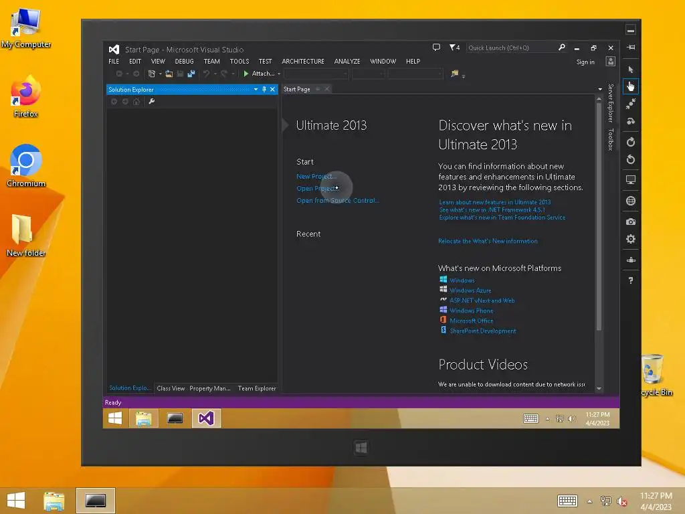
Task: Click Open from Source Control... link
Action: (338, 201)
